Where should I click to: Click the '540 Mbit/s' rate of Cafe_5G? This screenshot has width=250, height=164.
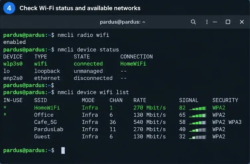pyautogui.click(x=150, y=122)
